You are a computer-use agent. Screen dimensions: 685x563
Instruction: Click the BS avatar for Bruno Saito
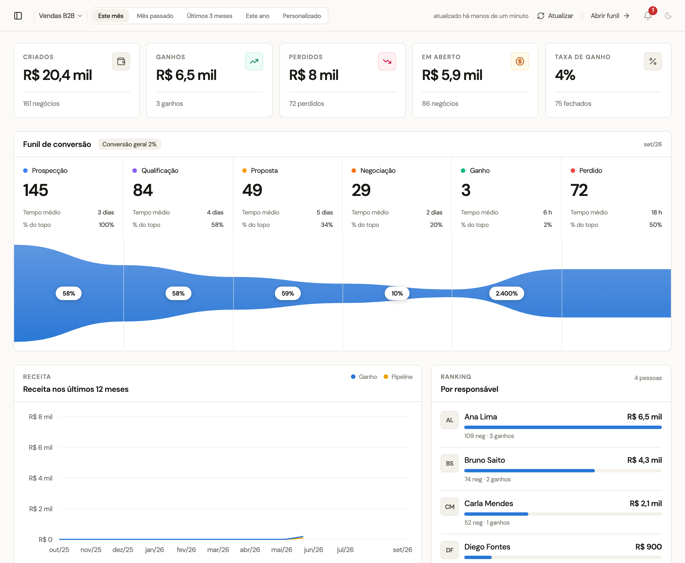pyautogui.click(x=450, y=463)
